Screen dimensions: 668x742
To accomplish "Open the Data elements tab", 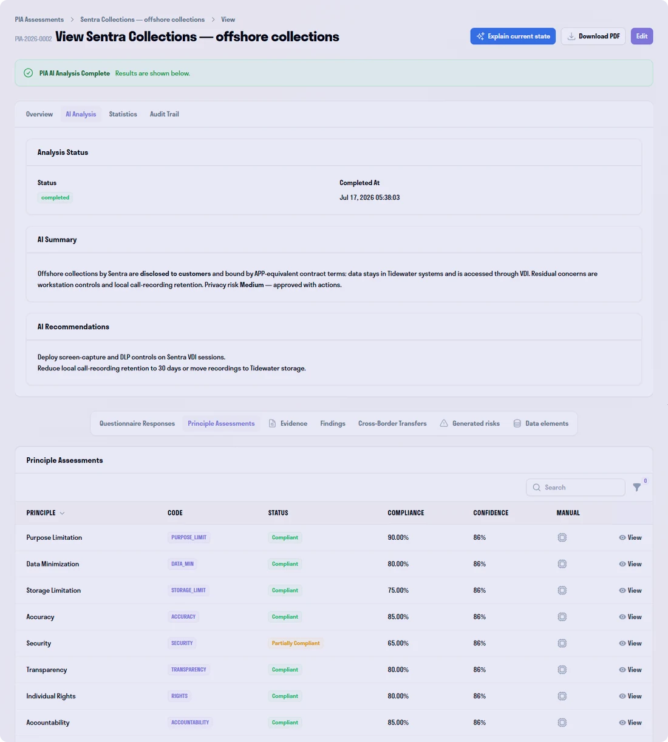I will point(541,423).
